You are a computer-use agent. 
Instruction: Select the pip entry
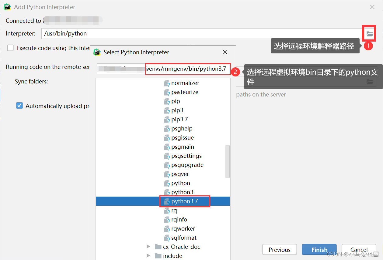[176, 101]
